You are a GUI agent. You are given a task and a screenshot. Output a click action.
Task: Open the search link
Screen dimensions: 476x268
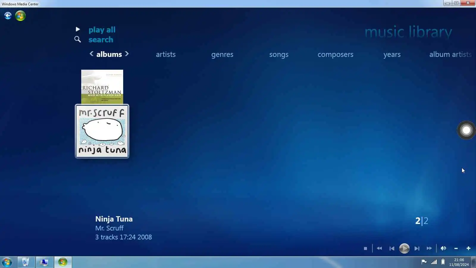[101, 40]
